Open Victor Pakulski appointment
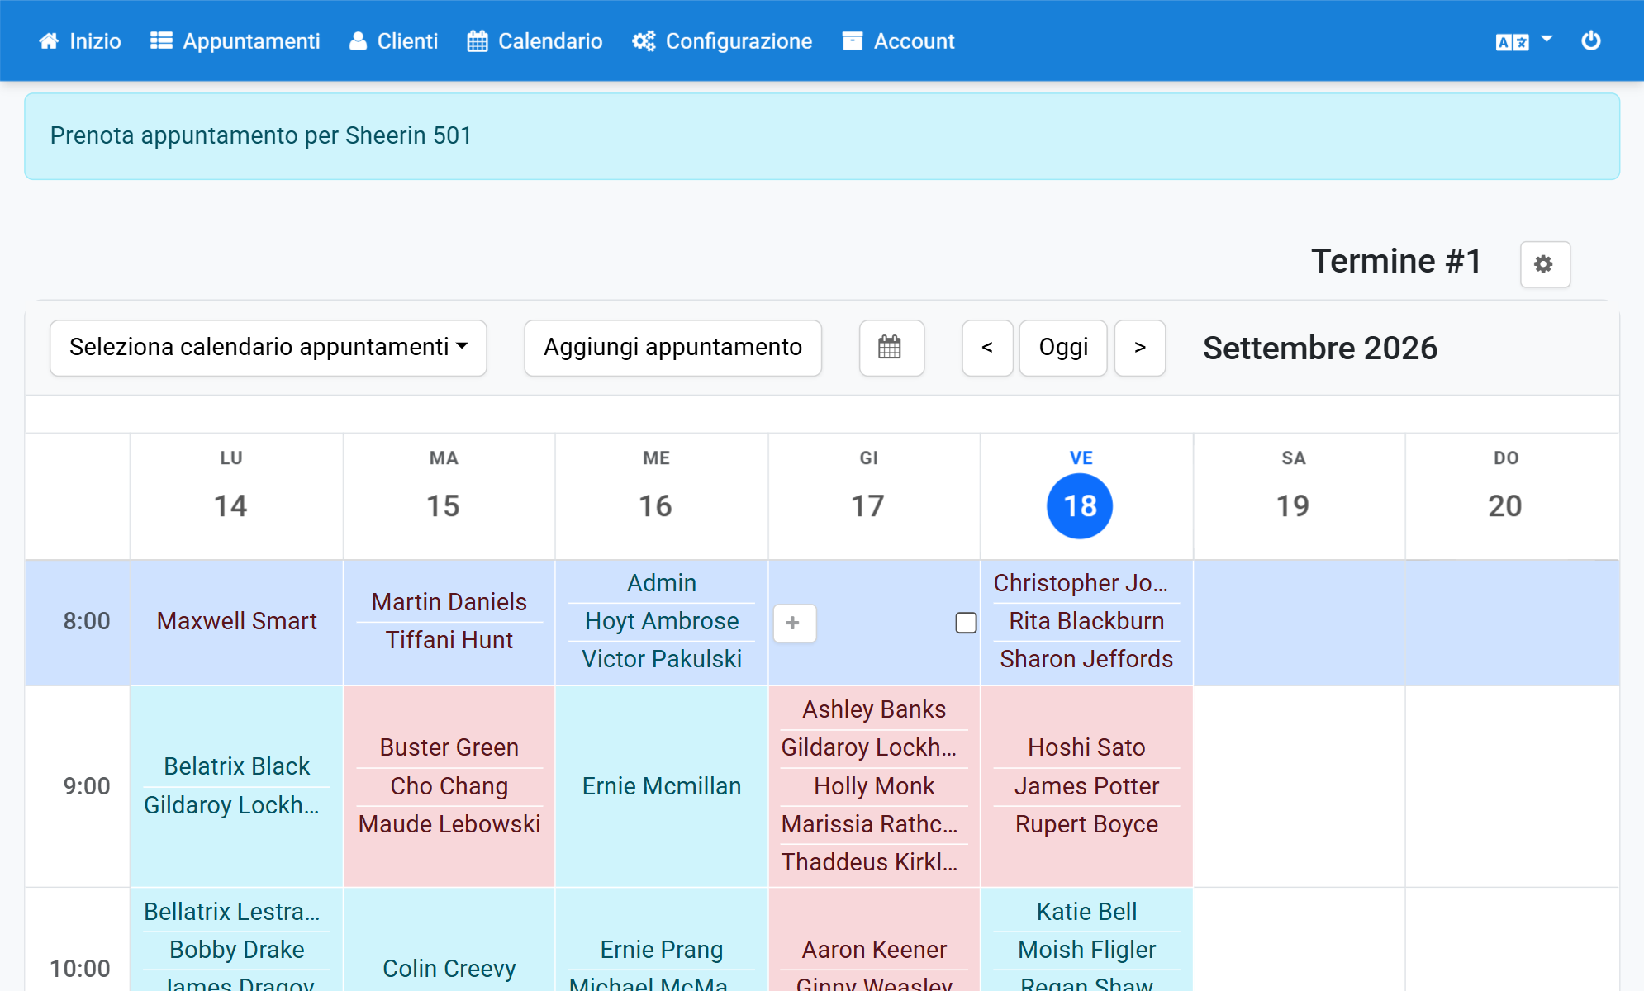This screenshot has height=991, width=1644. pyautogui.click(x=662, y=659)
